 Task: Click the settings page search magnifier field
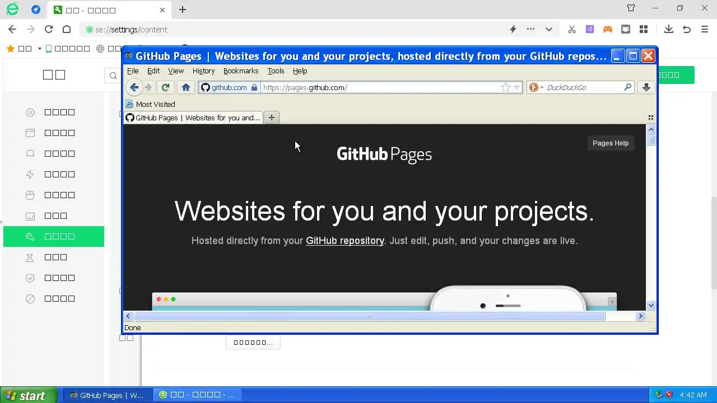(113, 76)
